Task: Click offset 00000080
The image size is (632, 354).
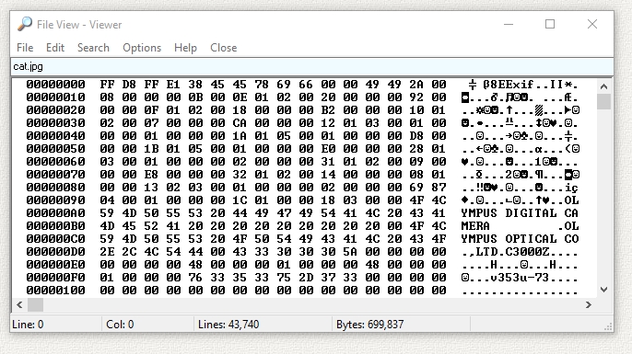Action: (x=55, y=188)
